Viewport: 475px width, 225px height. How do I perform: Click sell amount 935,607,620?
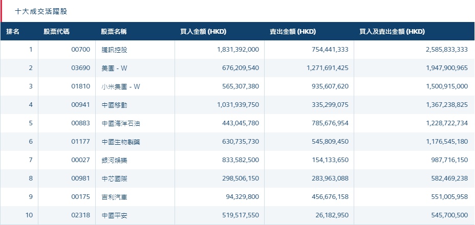pyautogui.click(x=330, y=86)
